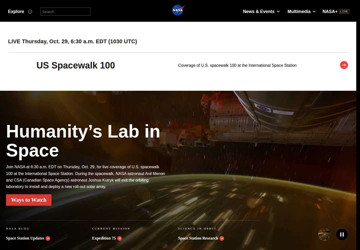This screenshot has width=360, height=250.
Task: Expand the News & Events dropdown chevron
Action: (278, 11)
